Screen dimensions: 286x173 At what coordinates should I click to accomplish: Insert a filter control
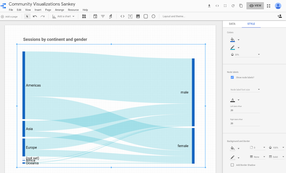103,16
